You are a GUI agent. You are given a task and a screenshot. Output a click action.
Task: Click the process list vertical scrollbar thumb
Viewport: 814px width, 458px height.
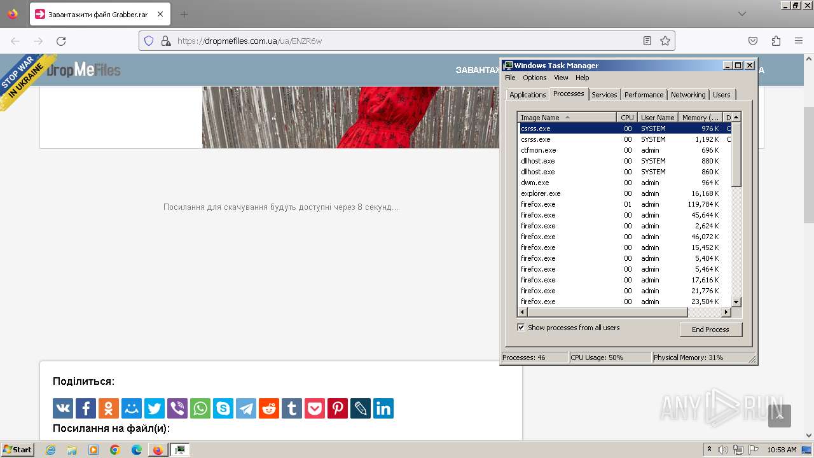pyautogui.click(x=736, y=154)
